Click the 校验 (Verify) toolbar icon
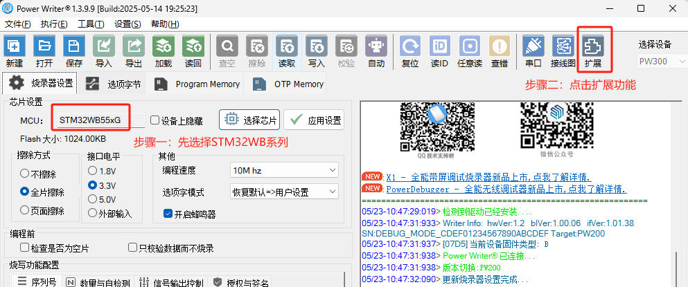Viewport: 688px width, 287px height. [346, 46]
